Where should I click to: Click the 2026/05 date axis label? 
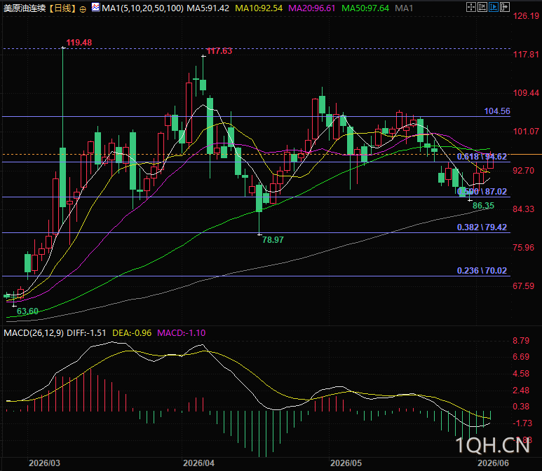coord(346,463)
